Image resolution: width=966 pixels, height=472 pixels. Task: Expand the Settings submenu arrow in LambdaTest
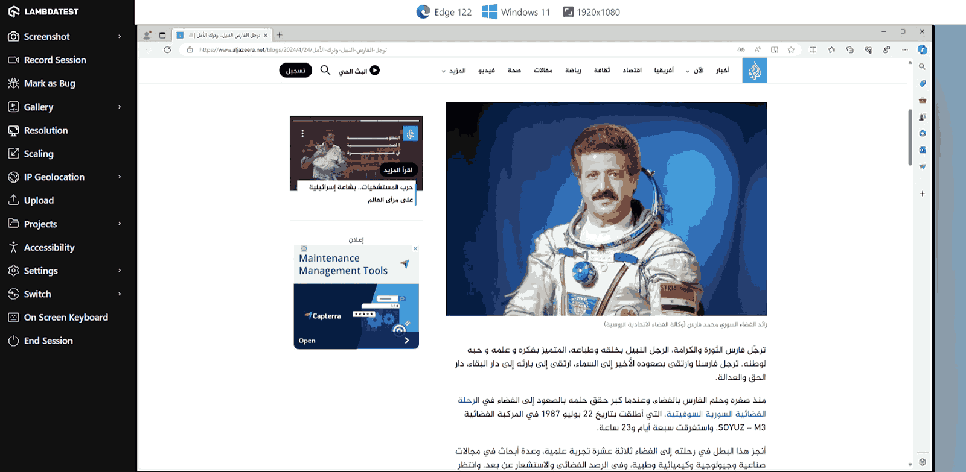pos(120,271)
